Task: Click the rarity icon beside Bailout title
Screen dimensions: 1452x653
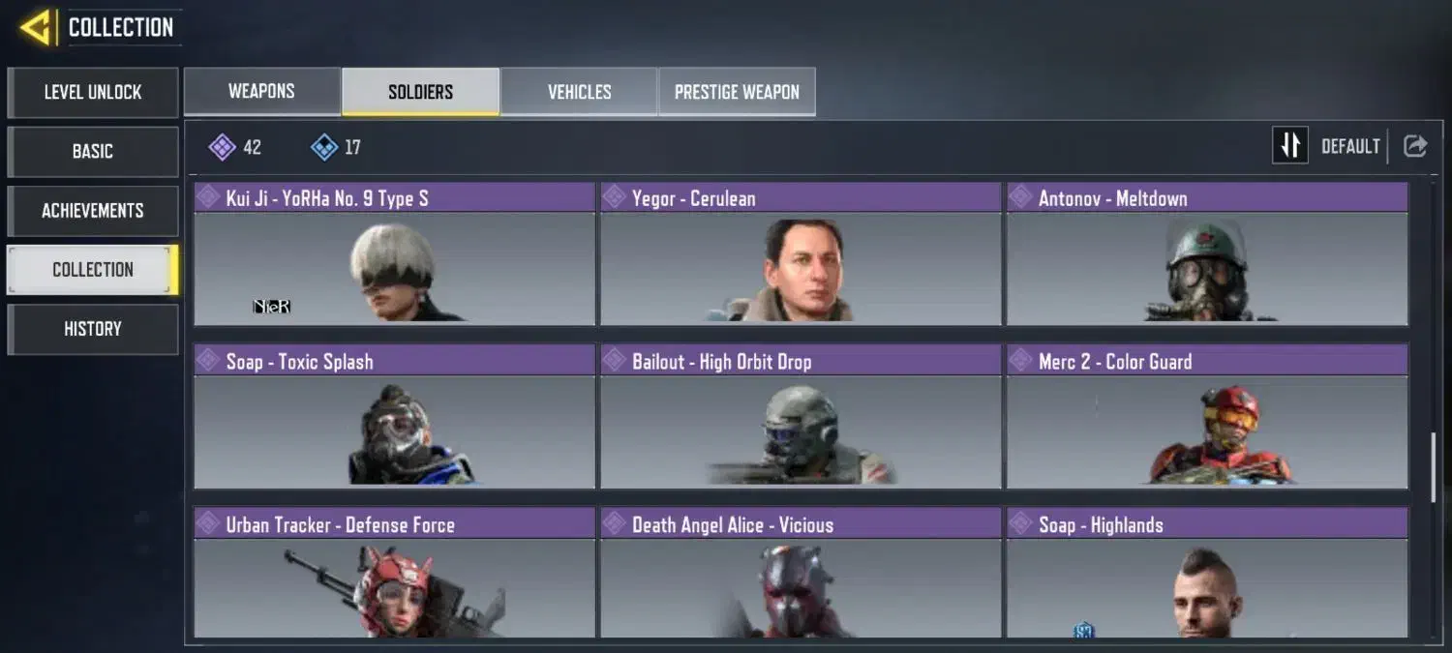Action: [614, 361]
